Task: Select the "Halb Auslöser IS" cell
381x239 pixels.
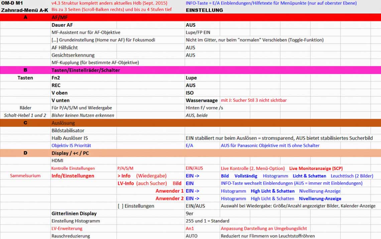Action: 70,138
